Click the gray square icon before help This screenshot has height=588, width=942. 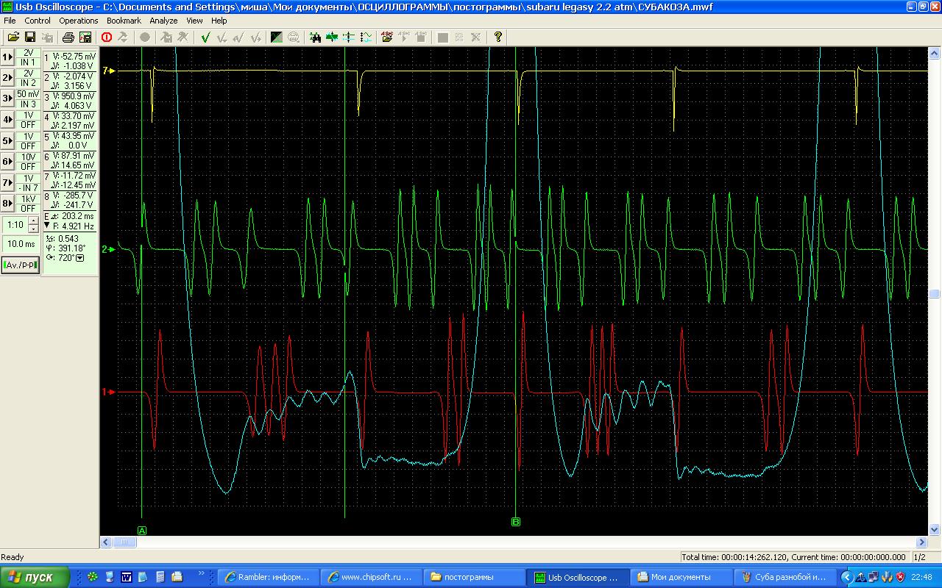pyautogui.click(x=443, y=37)
